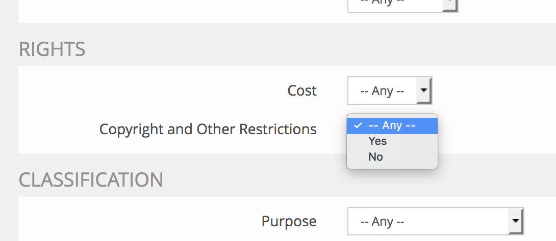Click the CLASSIFICATION section heading
This screenshot has height=241, width=556.
(91, 179)
